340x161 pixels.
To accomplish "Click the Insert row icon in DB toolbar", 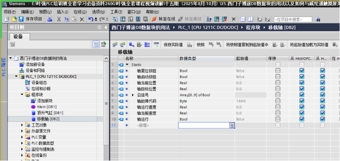I will click(x=115, y=45).
